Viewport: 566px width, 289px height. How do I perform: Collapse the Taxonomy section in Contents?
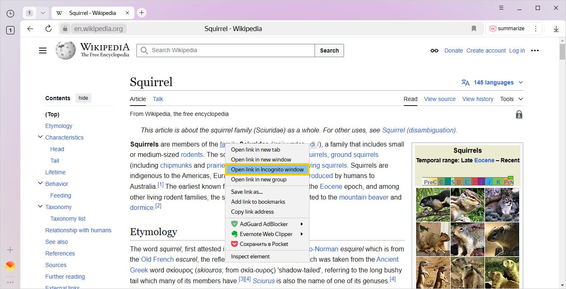click(40, 207)
